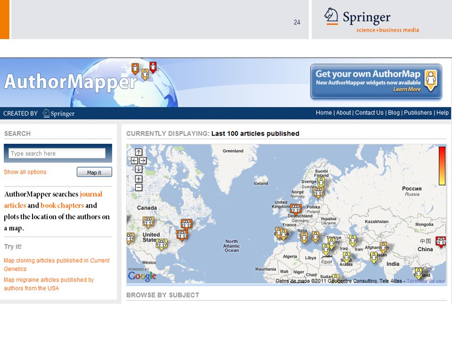Open the book chapters link

coord(62,205)
